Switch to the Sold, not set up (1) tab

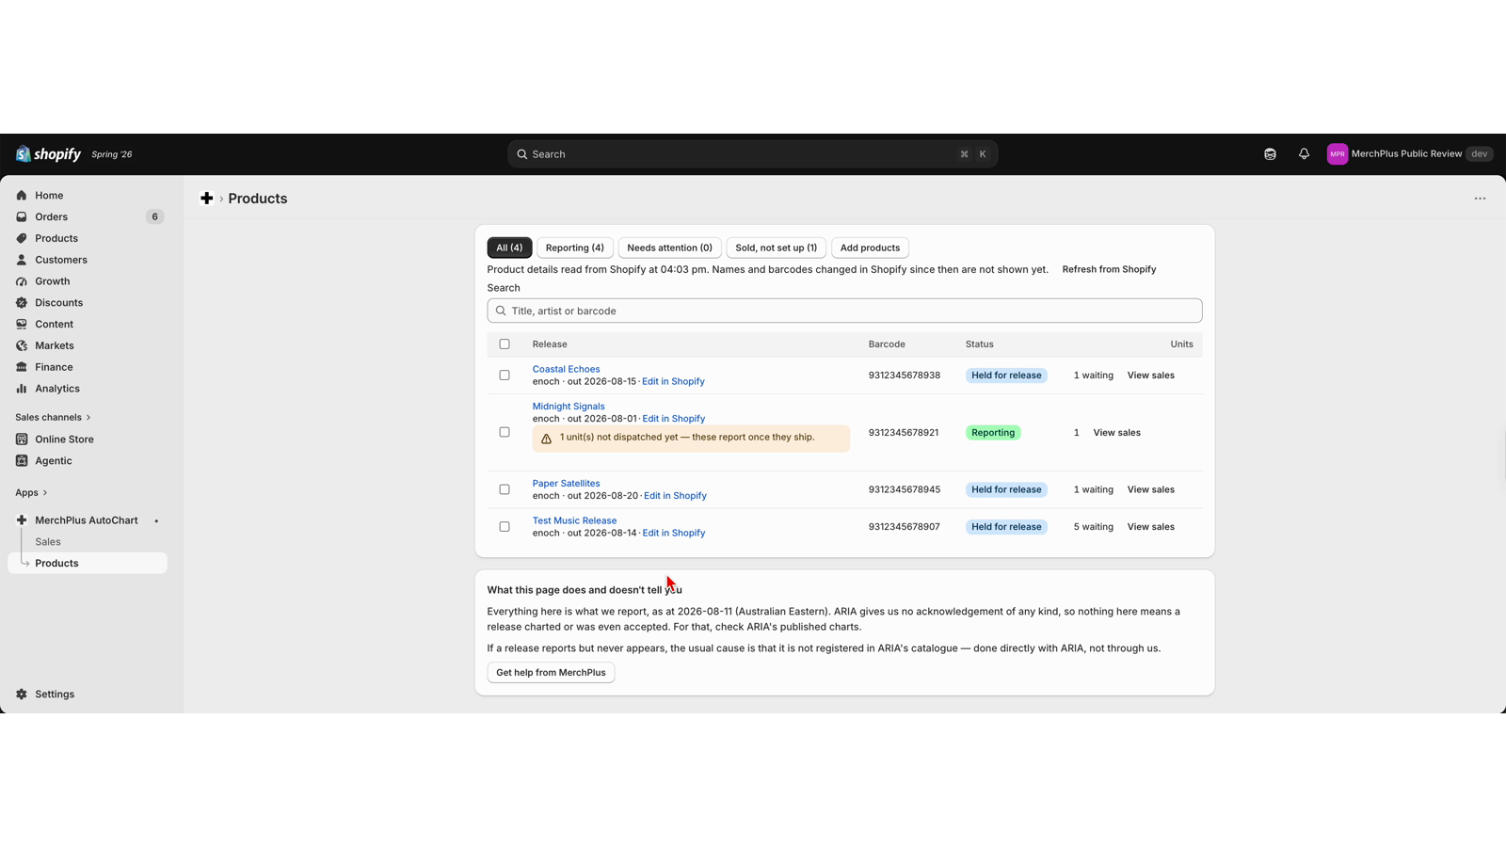[x=777, y=248]
